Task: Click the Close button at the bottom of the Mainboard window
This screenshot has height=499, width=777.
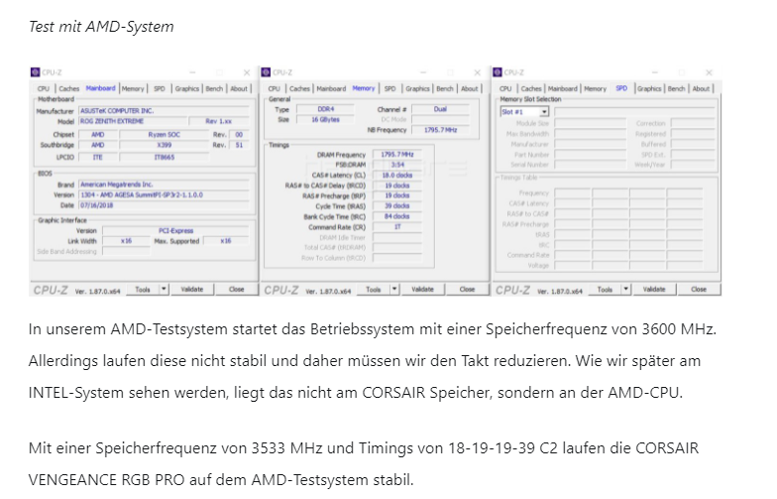Action: (236, 290)
